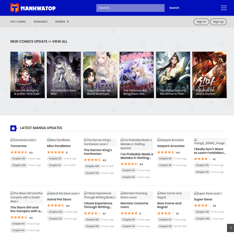The height and width of the screenshot is (234, 234).
Task: Focus the Search input field
Action: click(x=130, y=8)
